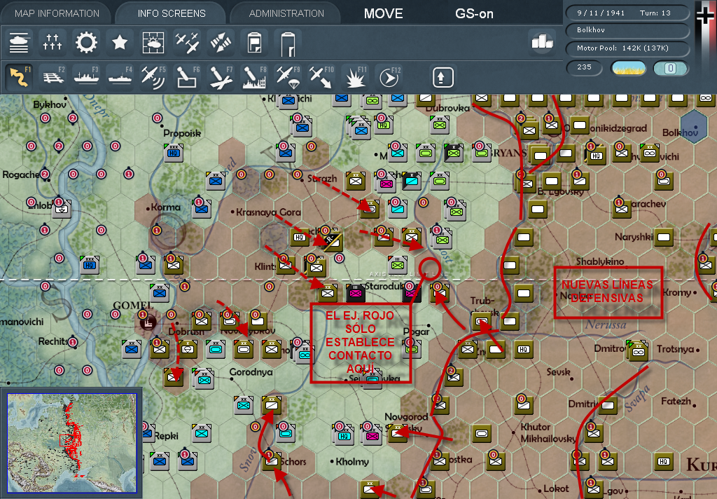The image size is (717, 499).
Task: Select the cyan HQ unit near Novgorod-Seversky
Action: pos(344,435)
